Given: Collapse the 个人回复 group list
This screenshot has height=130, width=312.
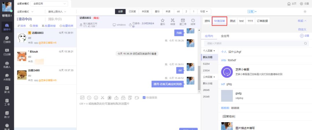Looking at the screenshot, I should 209,51.
